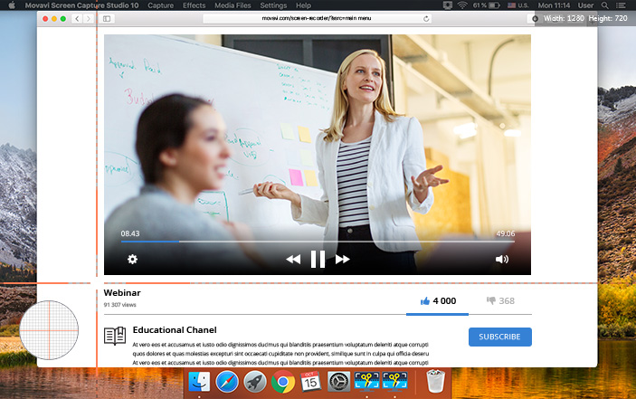Open Spotlight search magnifier icon
Image resolution: width=636 pixels, height=399 pixels.
click(604, 5)
